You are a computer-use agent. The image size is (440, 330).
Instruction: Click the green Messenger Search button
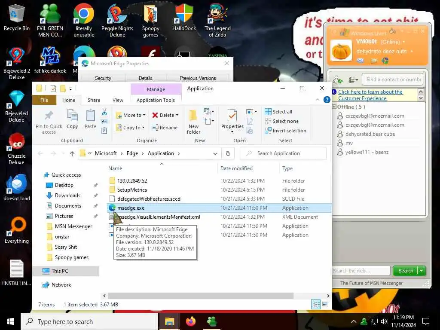(405, 271)
